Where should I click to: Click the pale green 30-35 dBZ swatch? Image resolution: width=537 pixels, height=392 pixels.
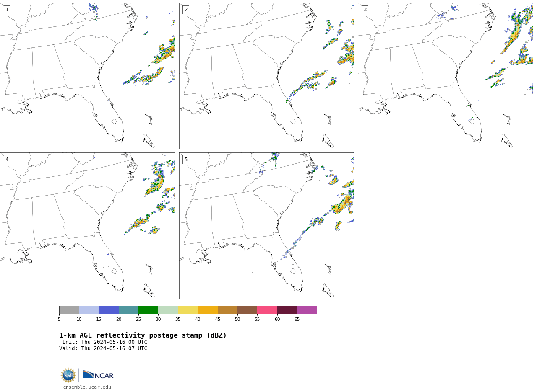click(x=168, y=310)
